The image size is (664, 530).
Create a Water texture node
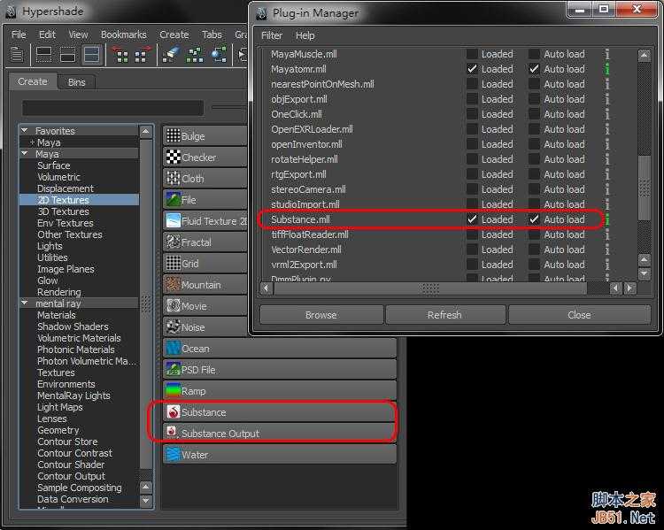[280, 455]
